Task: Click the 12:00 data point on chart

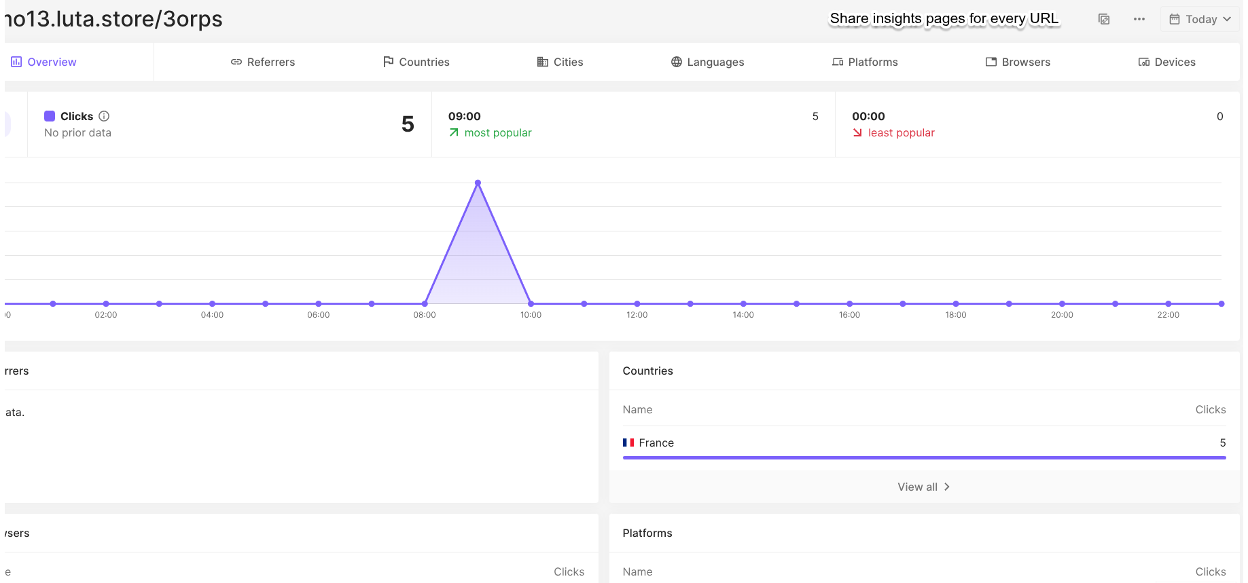Action: (637, 303)
